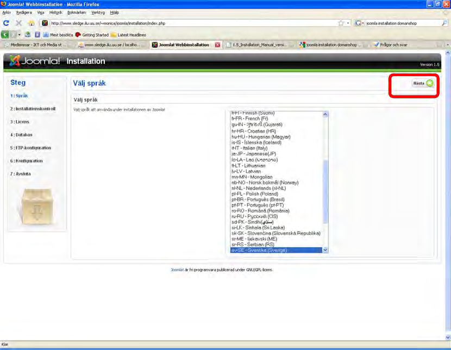Open the Verktyg menu
Viewport: 451px width, 350px height.
(98, 12)
